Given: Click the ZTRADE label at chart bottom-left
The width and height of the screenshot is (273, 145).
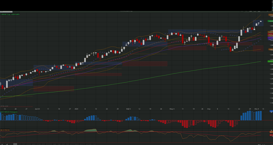Looking at the screenshot, I should (4, 106).
